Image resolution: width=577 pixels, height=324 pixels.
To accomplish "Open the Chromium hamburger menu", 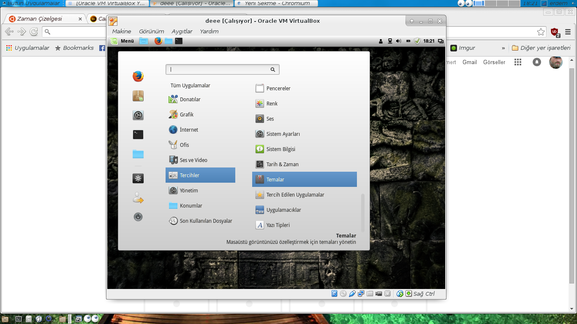I will tap(568, 32).
